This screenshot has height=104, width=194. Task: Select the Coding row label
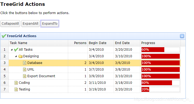(24, 83)
